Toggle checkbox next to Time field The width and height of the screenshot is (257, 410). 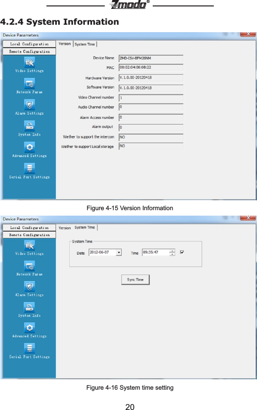tap(182, 252)
